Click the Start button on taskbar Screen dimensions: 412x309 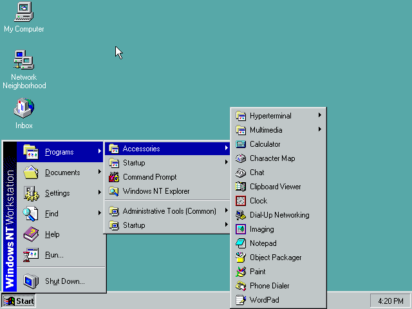pyautogui.click(x=19, y=301)
